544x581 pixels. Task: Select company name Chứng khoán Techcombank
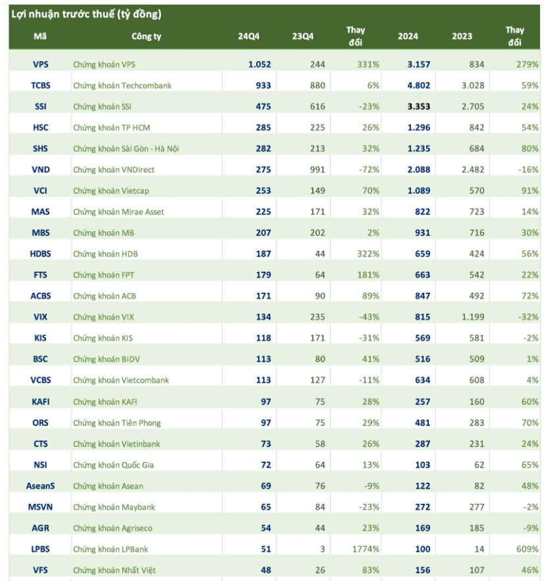point(122,86)
